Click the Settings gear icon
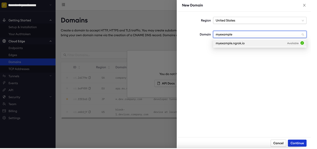Viewport: 317px width, 149px height. pyautogui.click(x=4, y=118)
